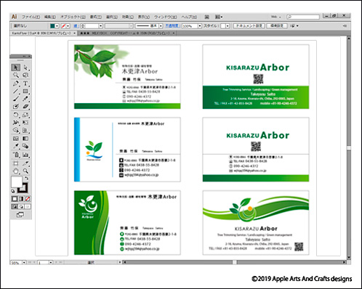Open the ファイル (File) menu
The width and height of the screenshot is (362, 289).
pos(31,17)
